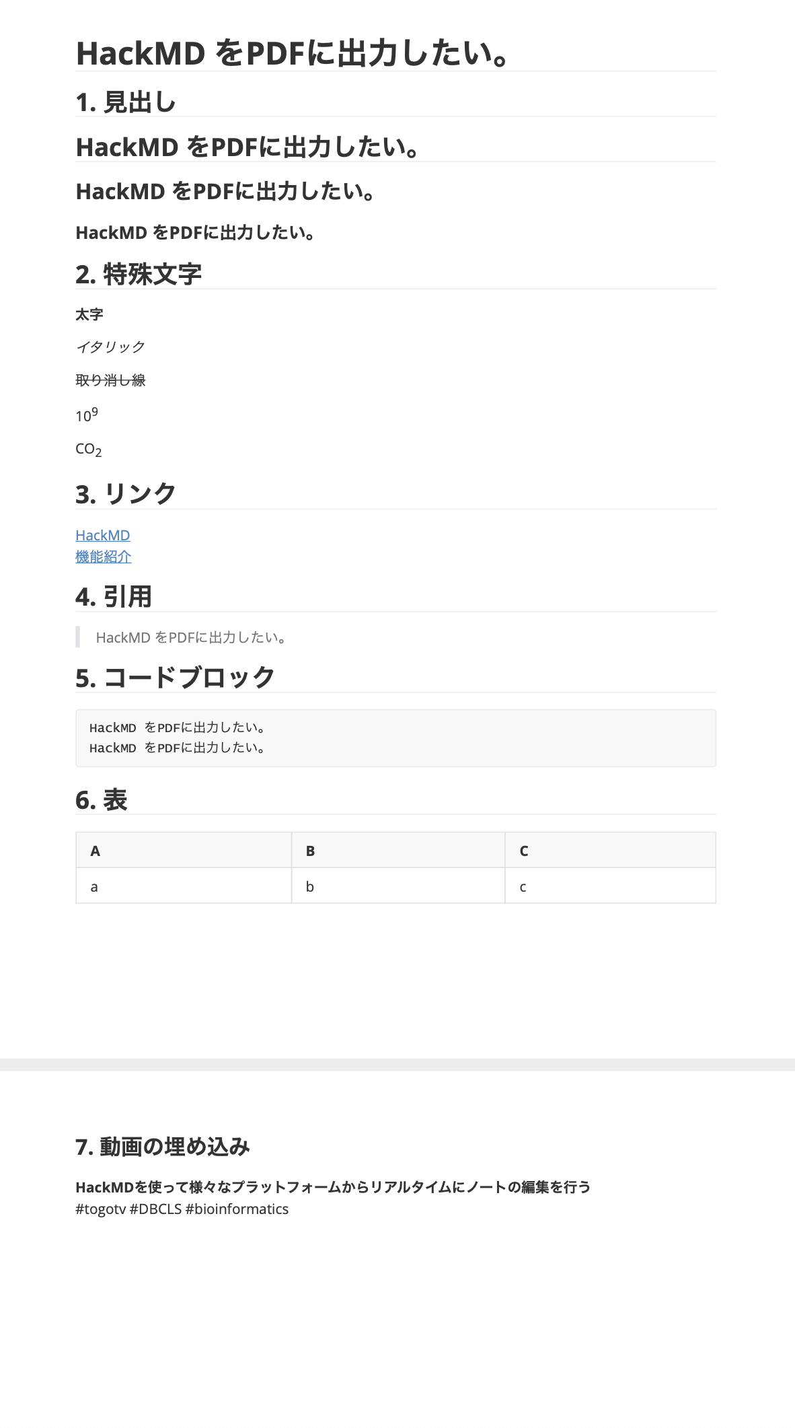
Task: Click the blockquote under 4. 引用
Action: click(191, 637)
